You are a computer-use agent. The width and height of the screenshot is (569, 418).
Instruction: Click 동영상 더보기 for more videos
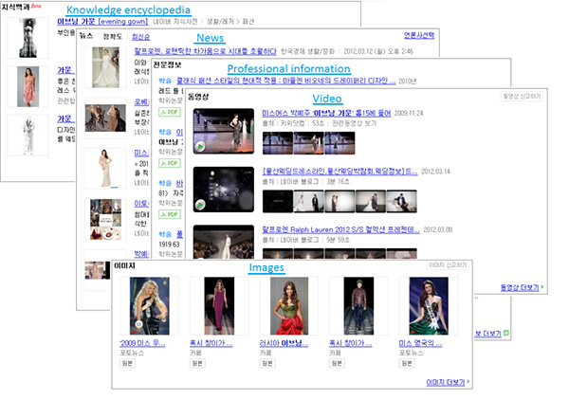click(x=522, y=287)
